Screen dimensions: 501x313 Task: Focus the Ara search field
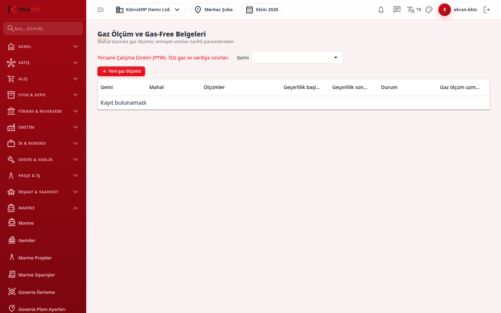[x=43, y=29]
